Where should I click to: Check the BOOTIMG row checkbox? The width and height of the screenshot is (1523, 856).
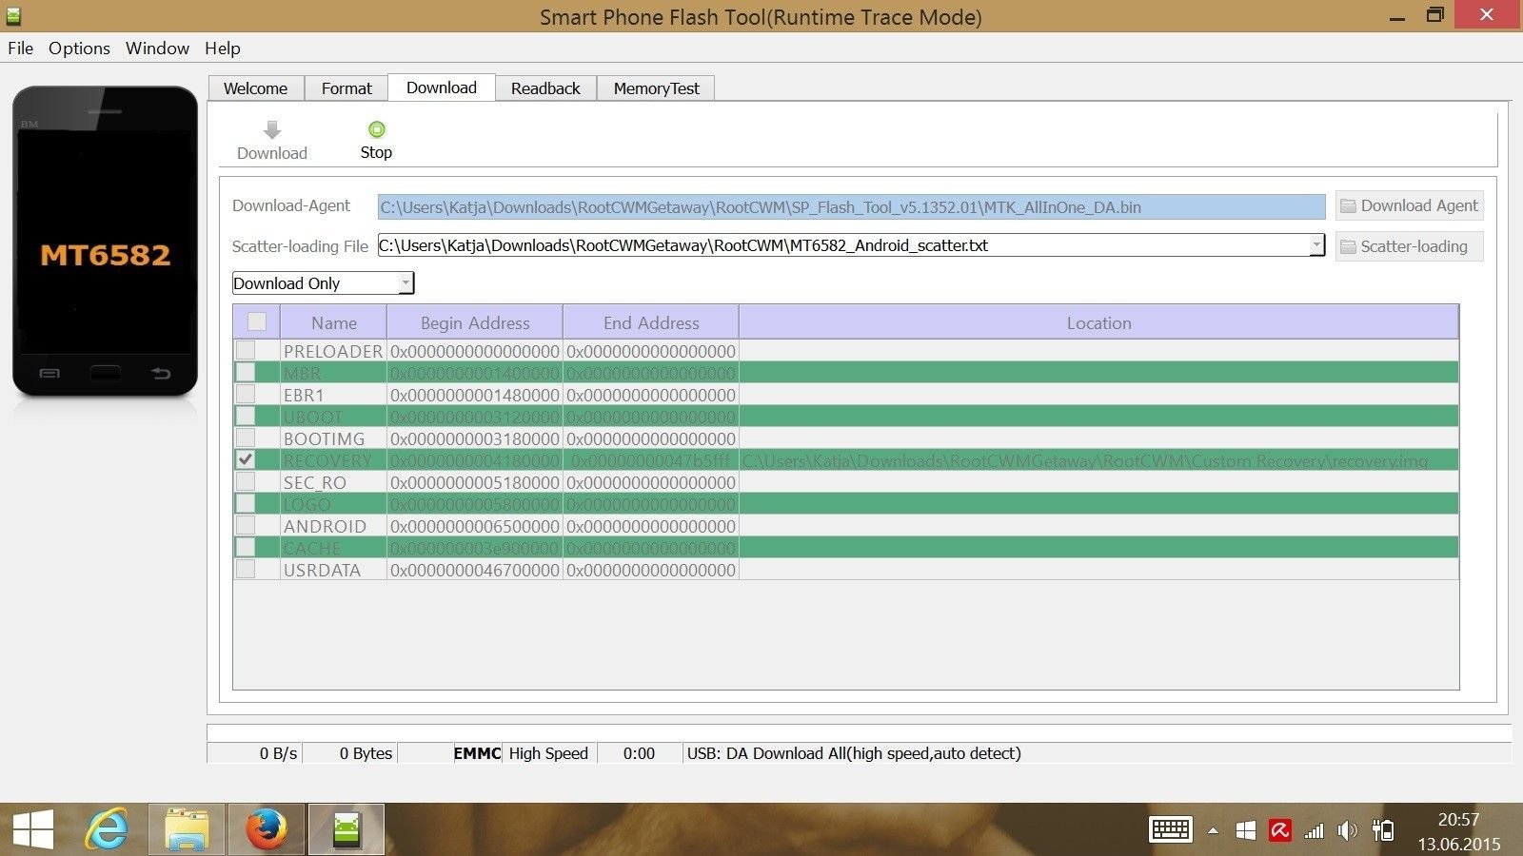coord(246,438)
